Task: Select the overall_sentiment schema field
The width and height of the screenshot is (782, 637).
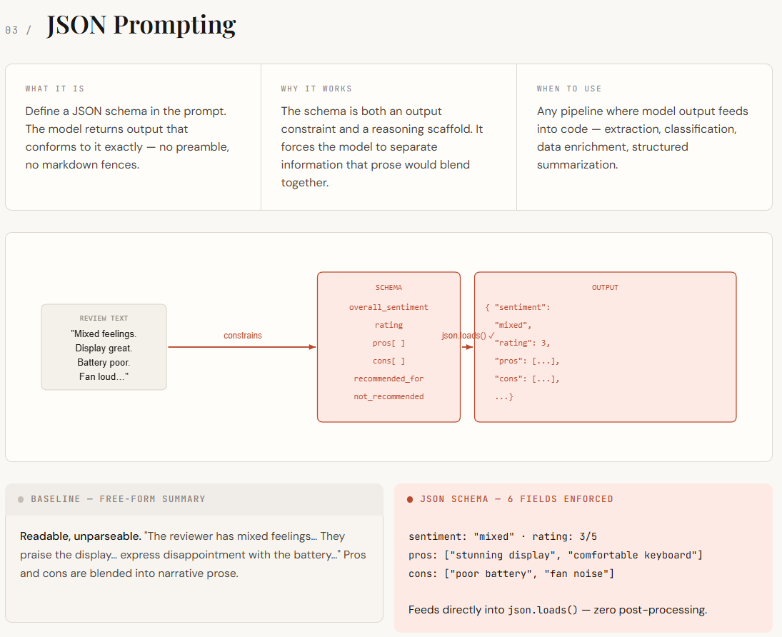Action: [389, 307]
